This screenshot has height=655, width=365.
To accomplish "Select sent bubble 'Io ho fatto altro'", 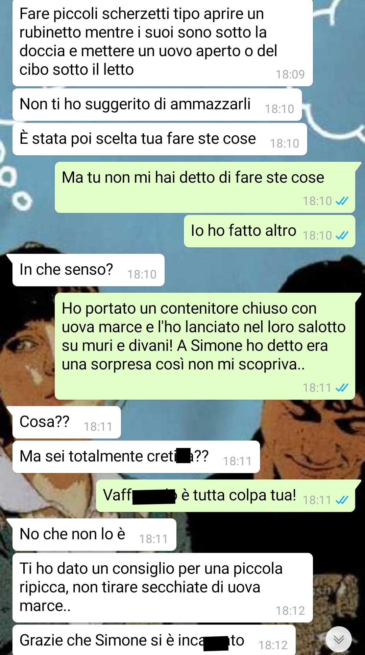I will pos(269,231).
